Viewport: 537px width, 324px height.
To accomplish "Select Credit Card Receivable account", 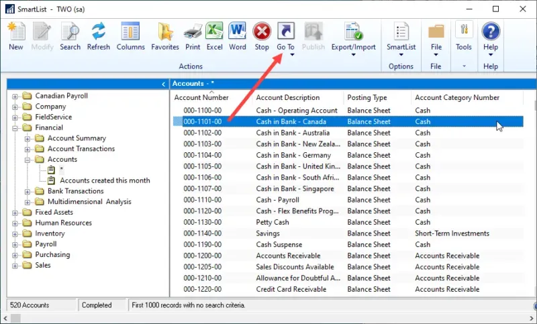I will (348, 289).
